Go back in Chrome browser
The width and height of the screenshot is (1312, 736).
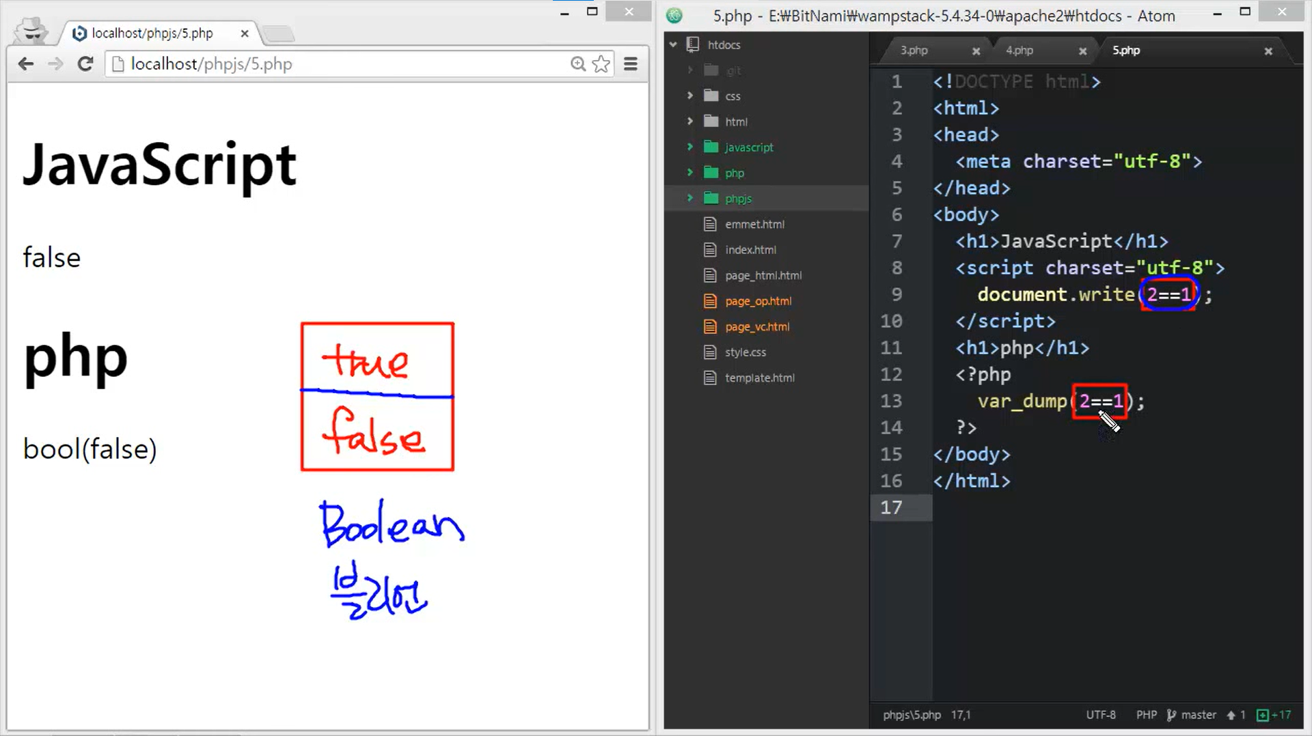[x=26, y=64]
